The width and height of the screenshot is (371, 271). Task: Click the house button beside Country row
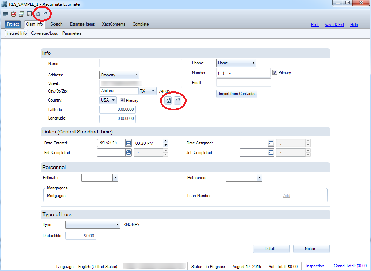pos(168,101)
